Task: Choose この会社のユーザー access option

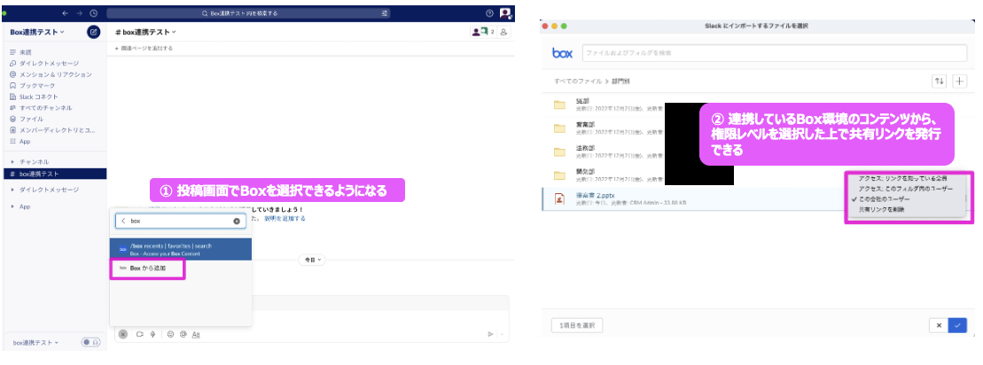Action: click(x=885, y=198)
